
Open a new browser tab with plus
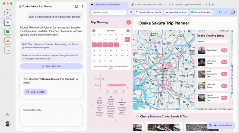pos(213,5)
